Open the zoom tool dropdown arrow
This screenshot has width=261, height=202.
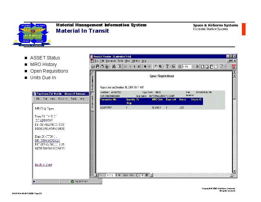click(x=163, y=66)
